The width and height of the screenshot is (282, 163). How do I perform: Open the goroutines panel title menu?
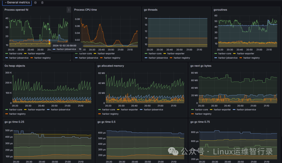(x=220, y=10)
